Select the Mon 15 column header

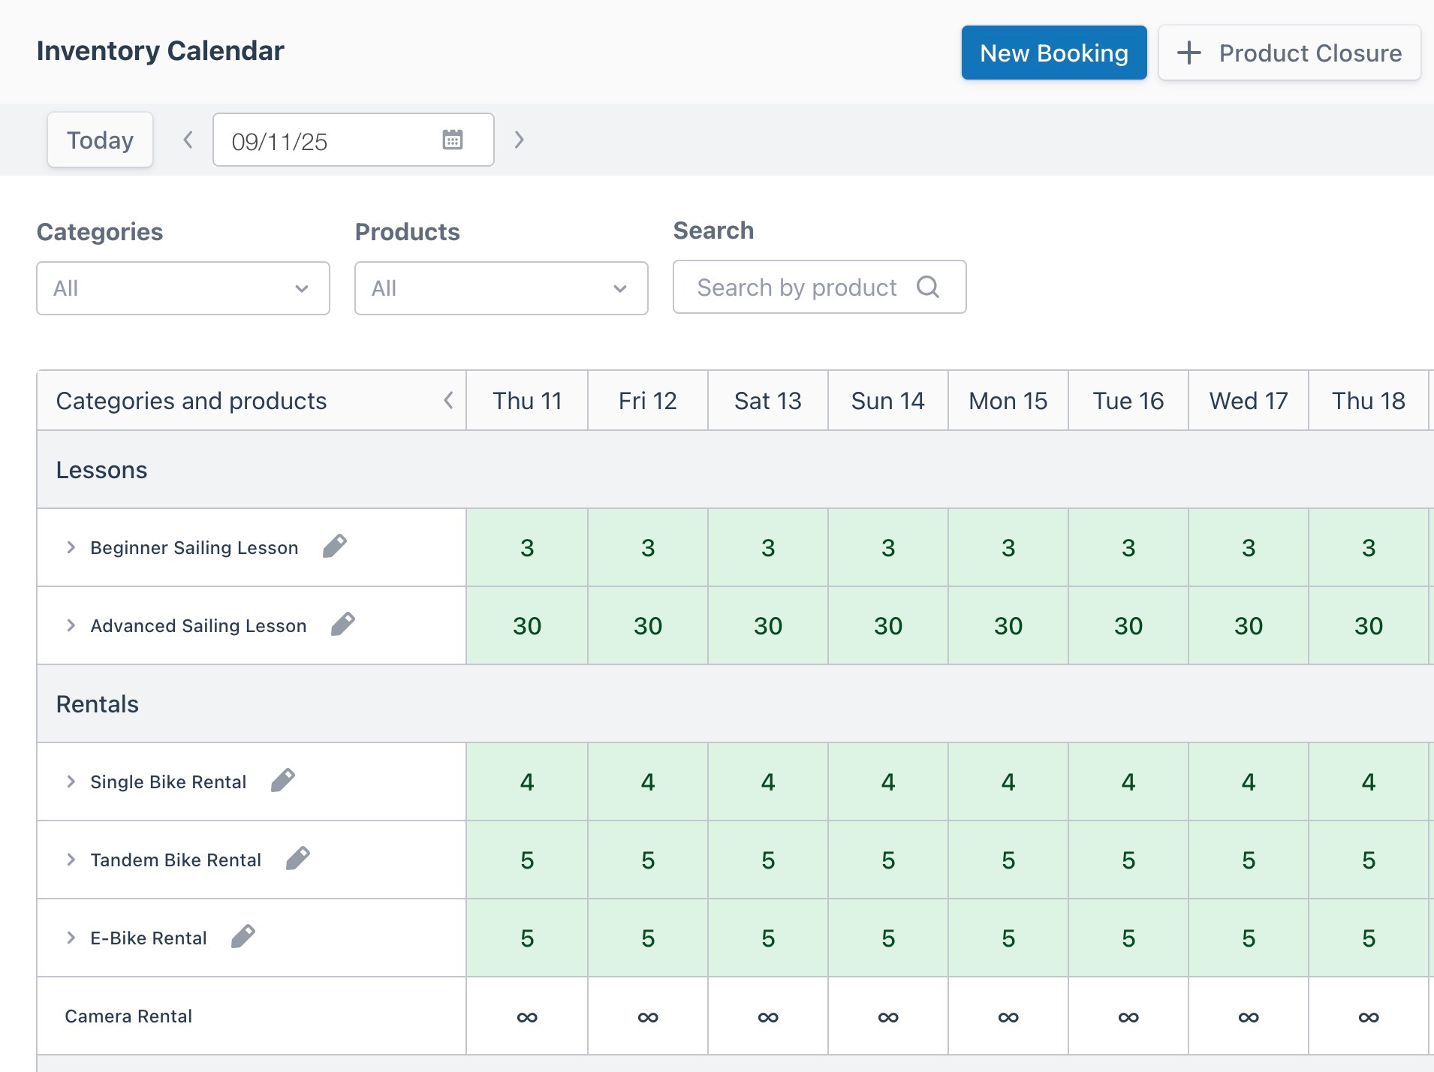click(1008, 400)
